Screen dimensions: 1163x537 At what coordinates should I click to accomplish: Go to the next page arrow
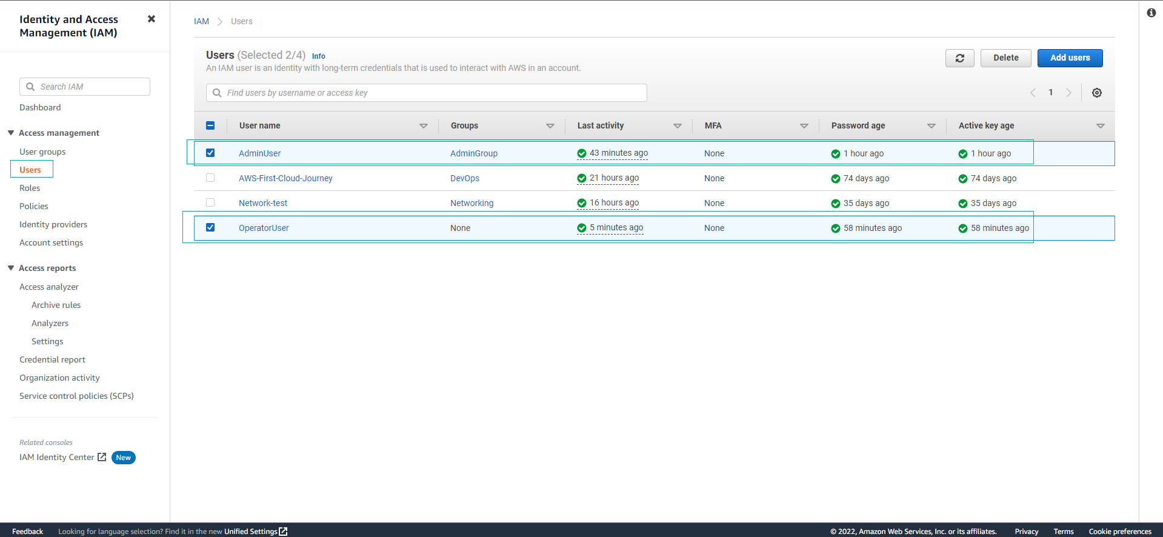point(1068,93)
